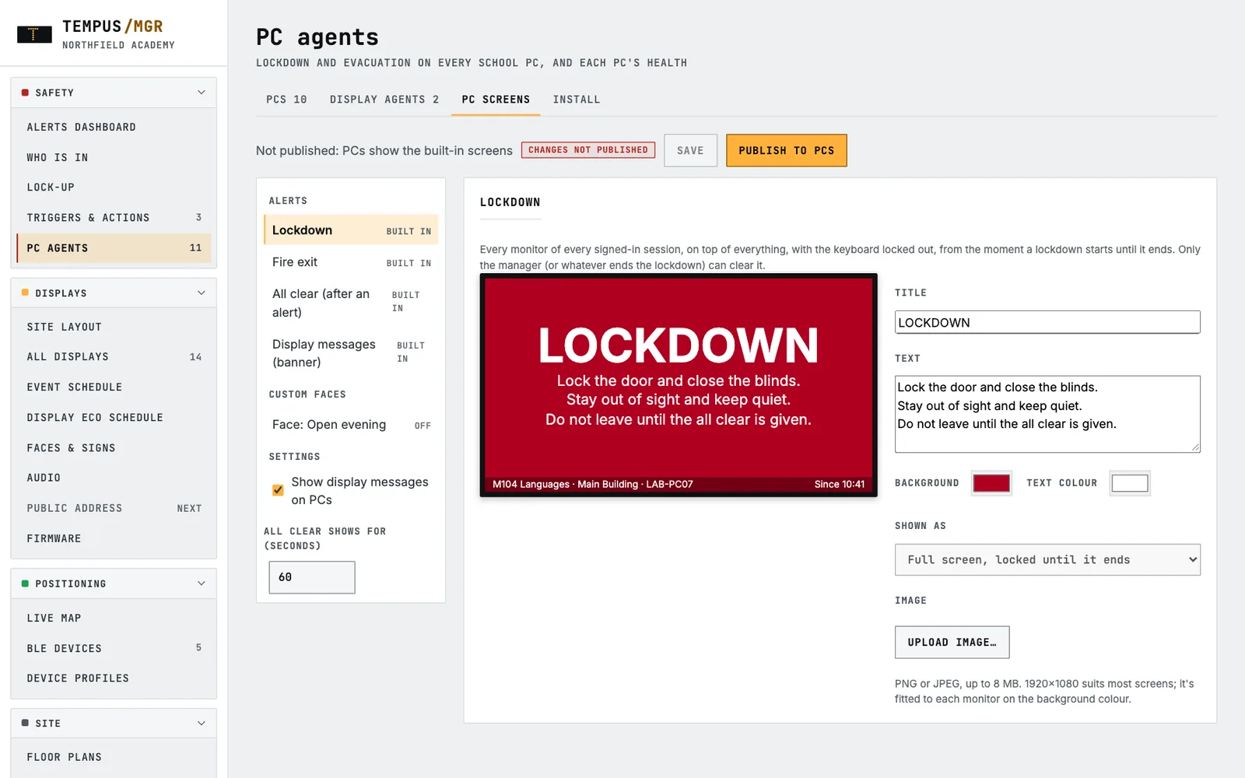Image resolution: width=1245 pixels, height=778 pixels.
Task: Go to Faces & Signs
Action: (x=114, y=448)
